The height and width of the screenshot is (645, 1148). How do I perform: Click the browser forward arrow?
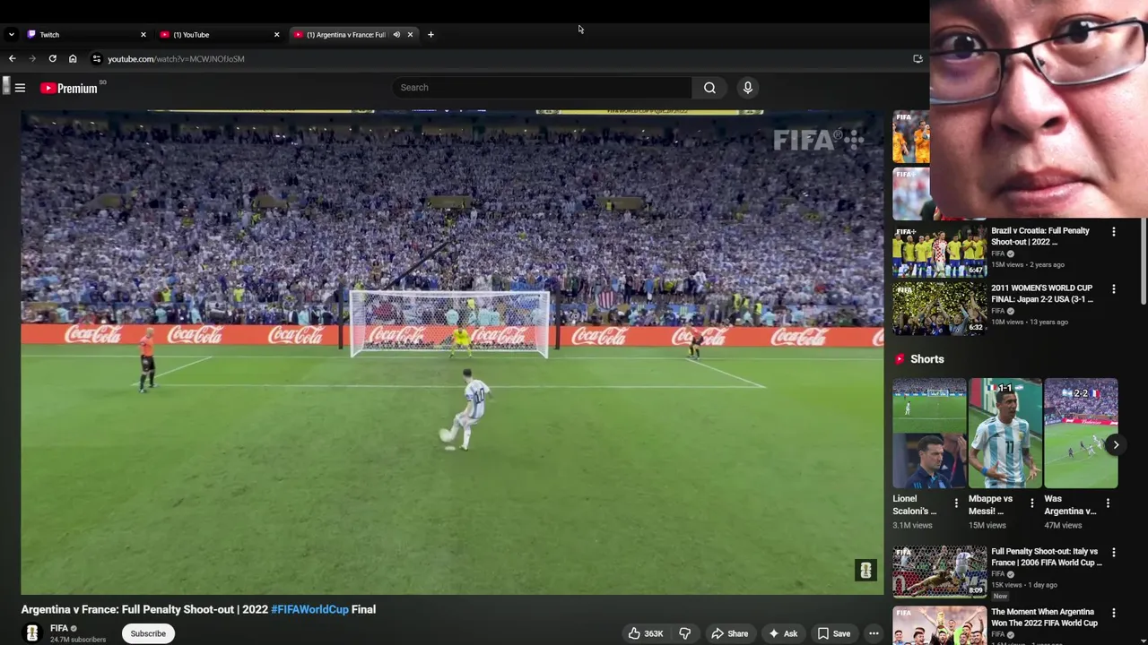pyautogui.click(x=32, y=58)
